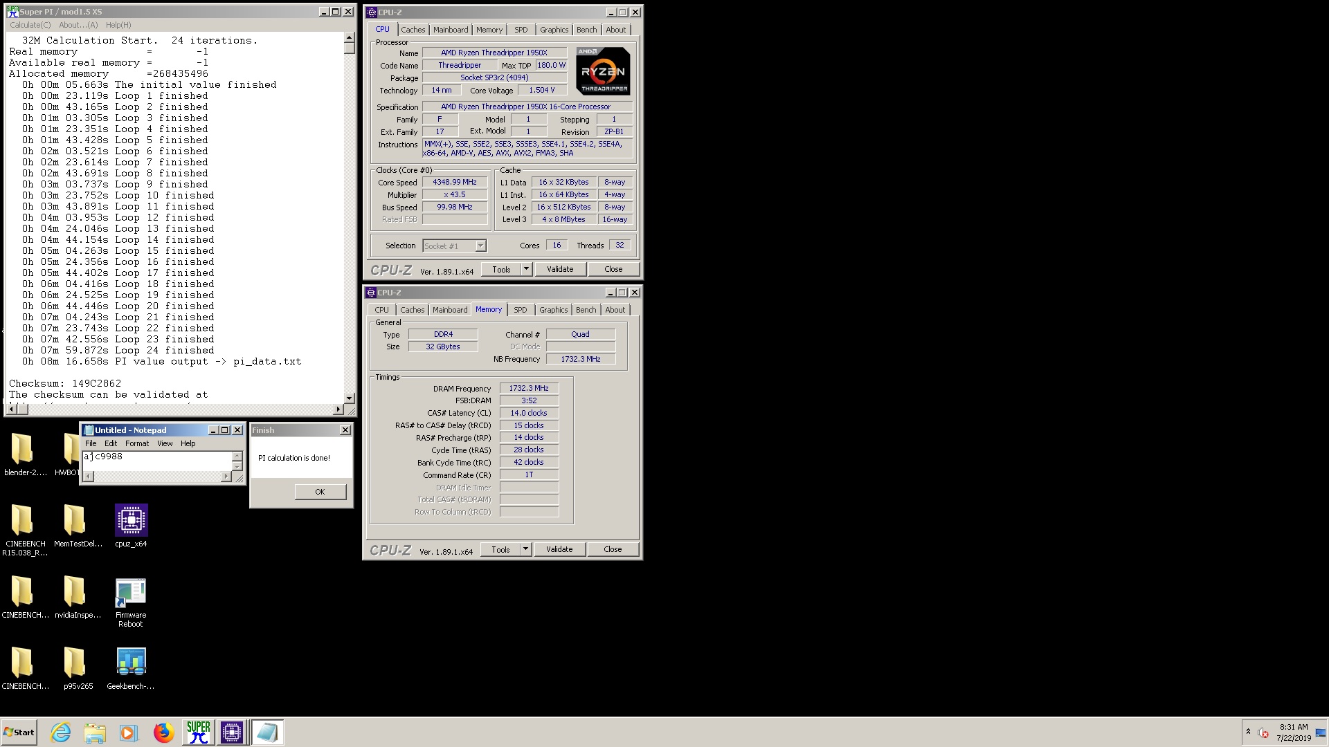Click OK in the Finish dialog
1329x747 pixels.
320,492
